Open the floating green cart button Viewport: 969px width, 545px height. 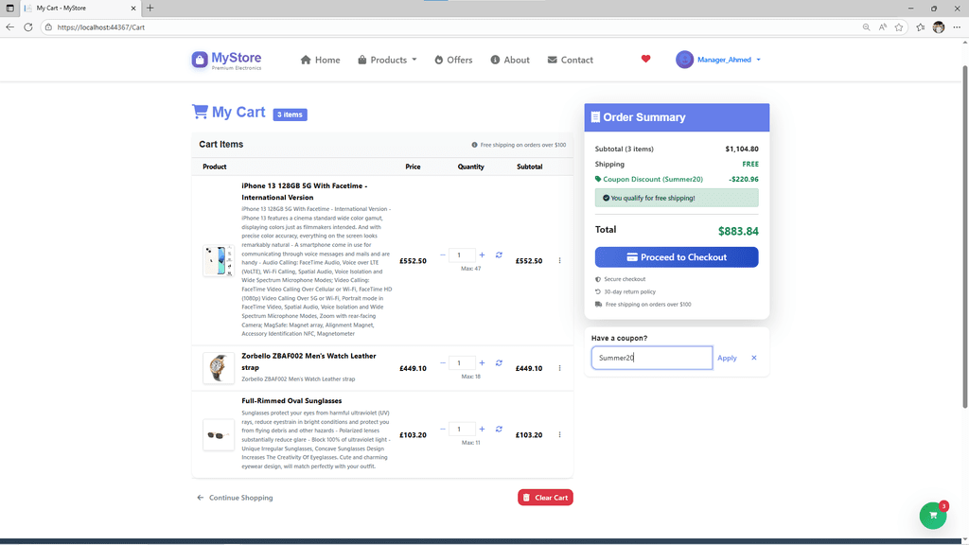pos(933,516)
